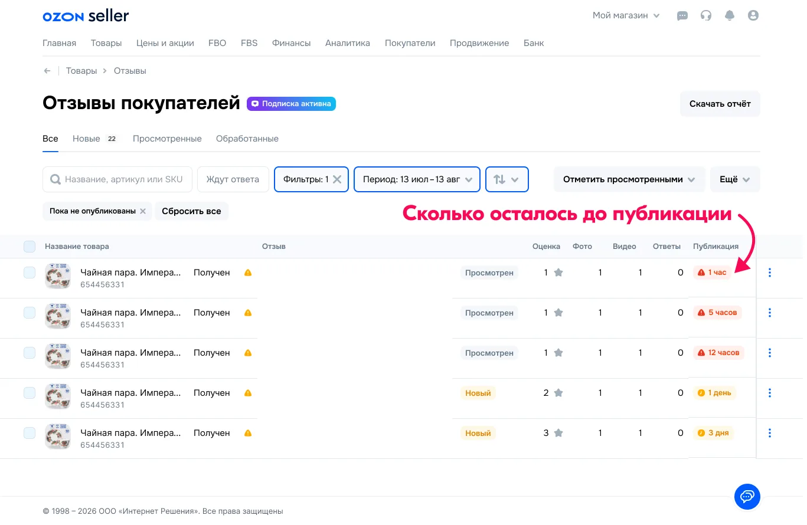
Task: Select the Все tab
Action: point(50,139)
